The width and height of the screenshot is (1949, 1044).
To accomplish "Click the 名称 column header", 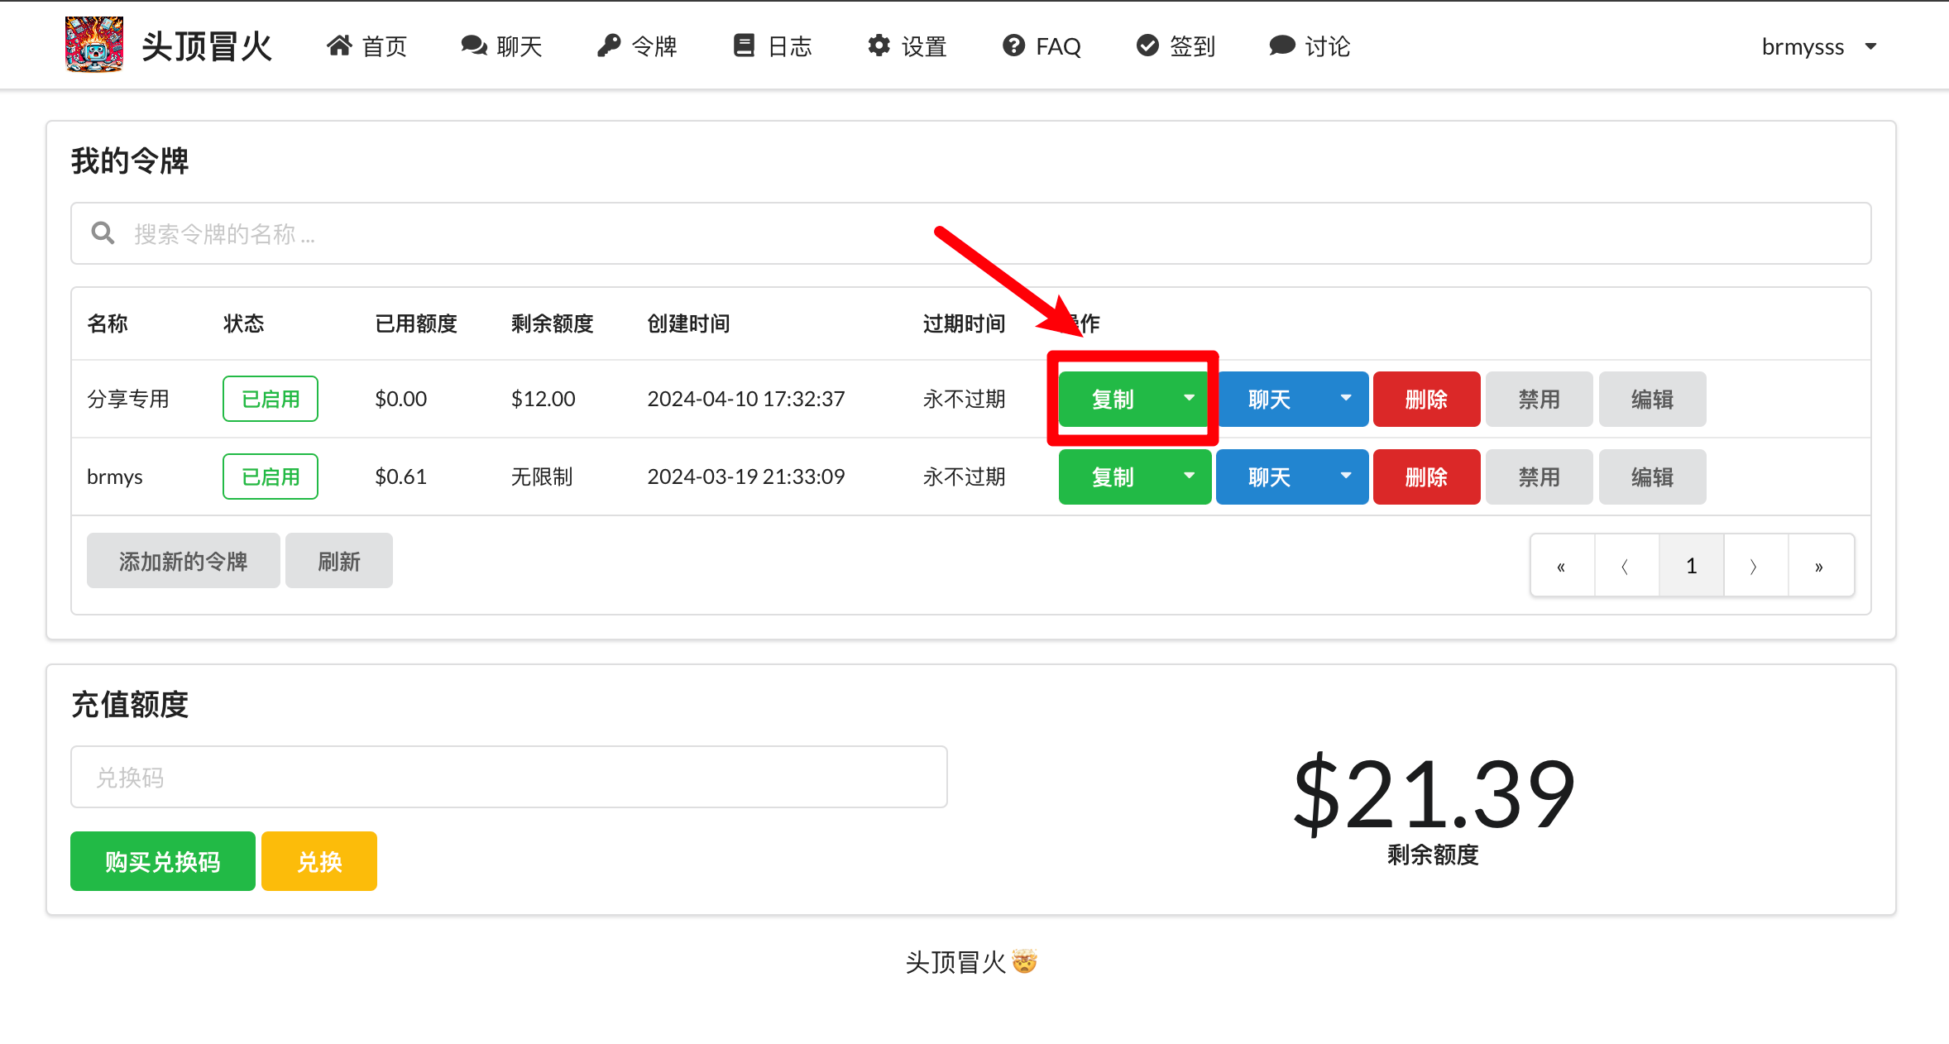I will pos(108,323).
